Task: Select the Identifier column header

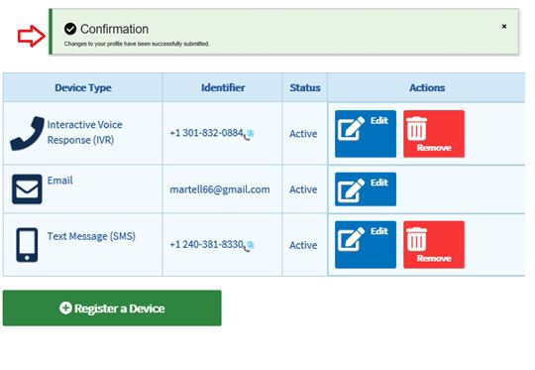Action: tap(223, 88)
